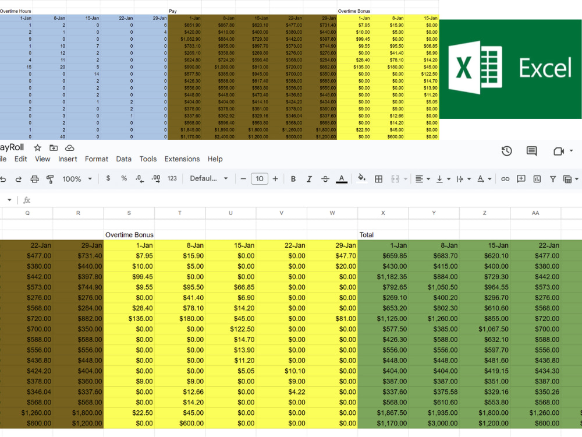Image resolution: width=582 pixels, height=437 pixels.
Task: Toggle bold formatting
Action: pos(293,179)
